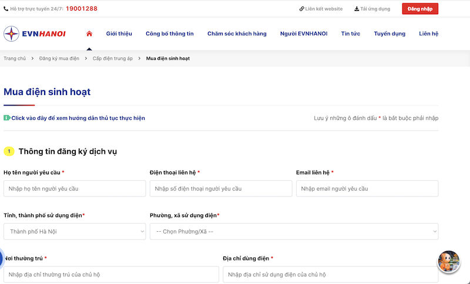The image size is (470, 284).
Task: Open the procedure guide instructions link
Action: tap(78, 118)
